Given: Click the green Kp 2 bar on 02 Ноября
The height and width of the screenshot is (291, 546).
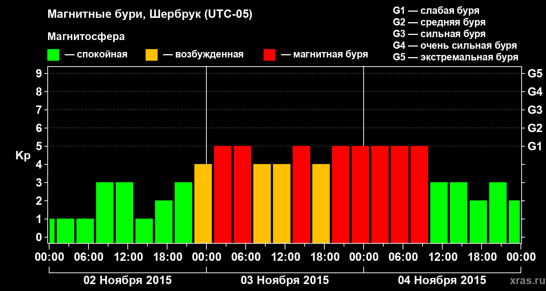Looking at the screenshot, I should tap(164, 222).
